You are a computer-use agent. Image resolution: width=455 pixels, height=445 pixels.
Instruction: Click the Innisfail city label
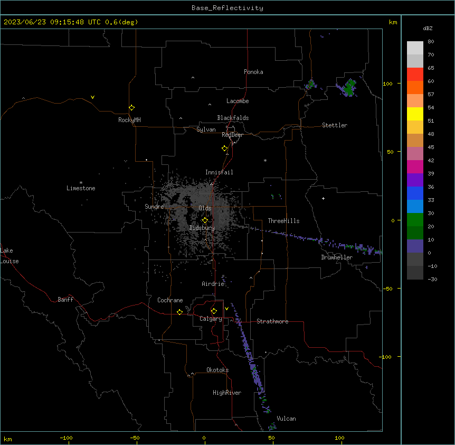(x=219, y=172)
